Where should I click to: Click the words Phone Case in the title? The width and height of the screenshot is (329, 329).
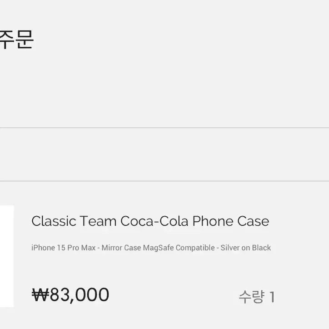[x=231, y=221]
